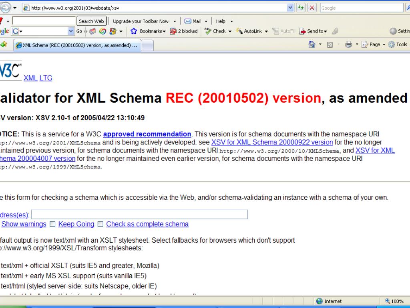
Task: Click the Mail envelope icon
Action: (188, 21)
